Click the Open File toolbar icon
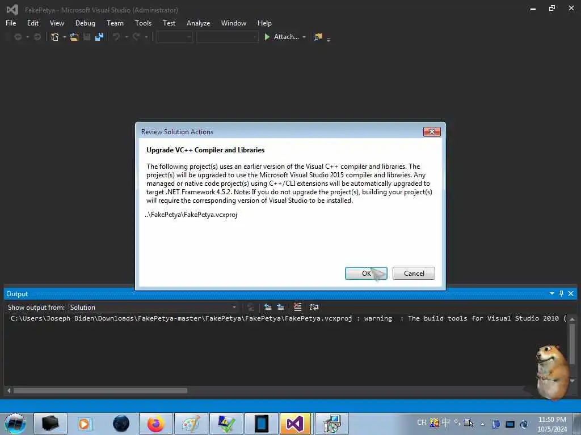The width and height of the screenshot is (581, 435). click(74, 37)
